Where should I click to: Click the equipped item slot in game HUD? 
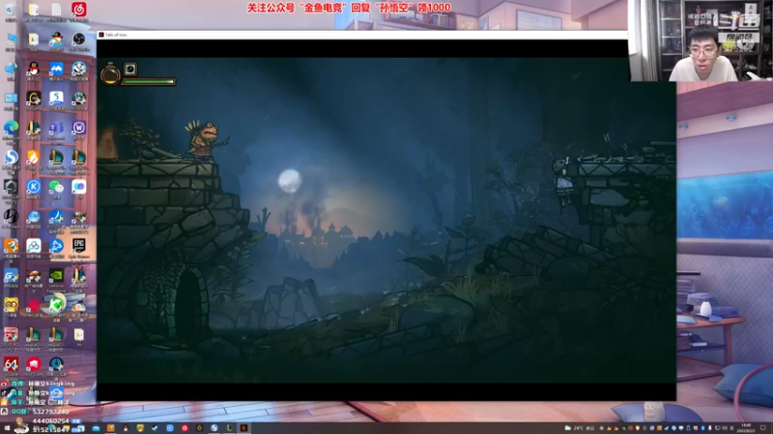[x=130, y=68]
